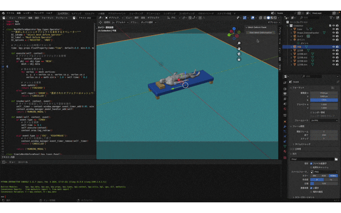Open the PNG file format dropdown
341x213 pixels.
tap(324, 171)
